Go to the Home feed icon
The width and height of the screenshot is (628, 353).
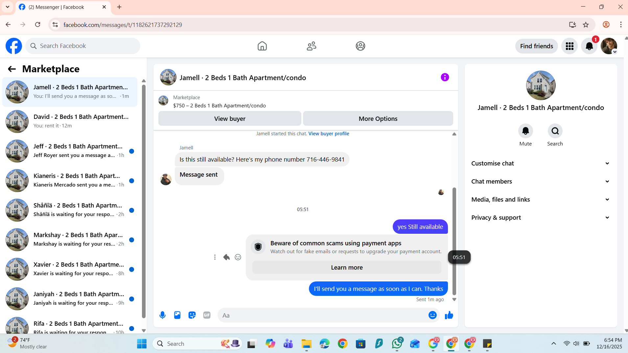click(262, 46)
